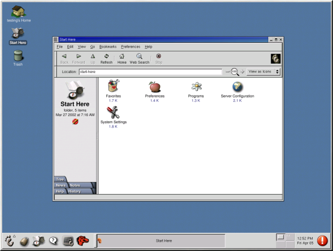Open the Trash icon on the desktop
The width and height of the screenshot is (333, 251).
[18, 56]
